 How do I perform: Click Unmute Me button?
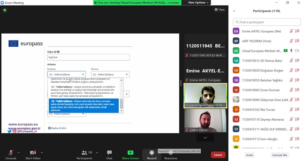click(x=280, y=155)
